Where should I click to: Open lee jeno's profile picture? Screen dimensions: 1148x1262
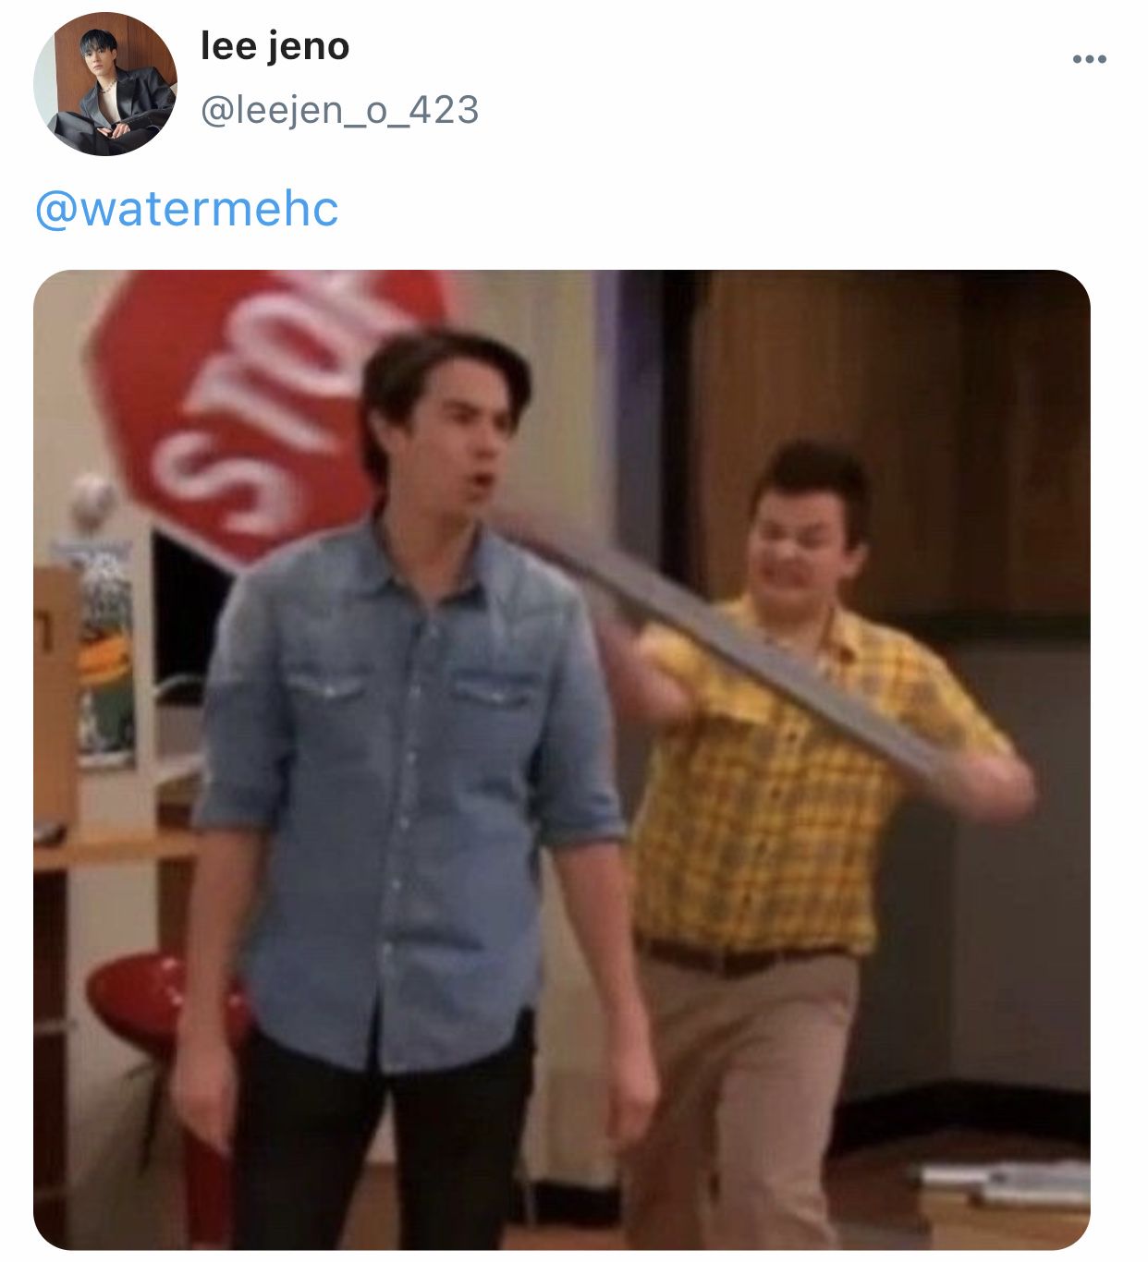[x=104, y=83]
